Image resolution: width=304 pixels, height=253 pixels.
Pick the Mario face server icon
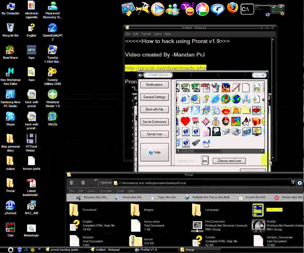point(225,122)
